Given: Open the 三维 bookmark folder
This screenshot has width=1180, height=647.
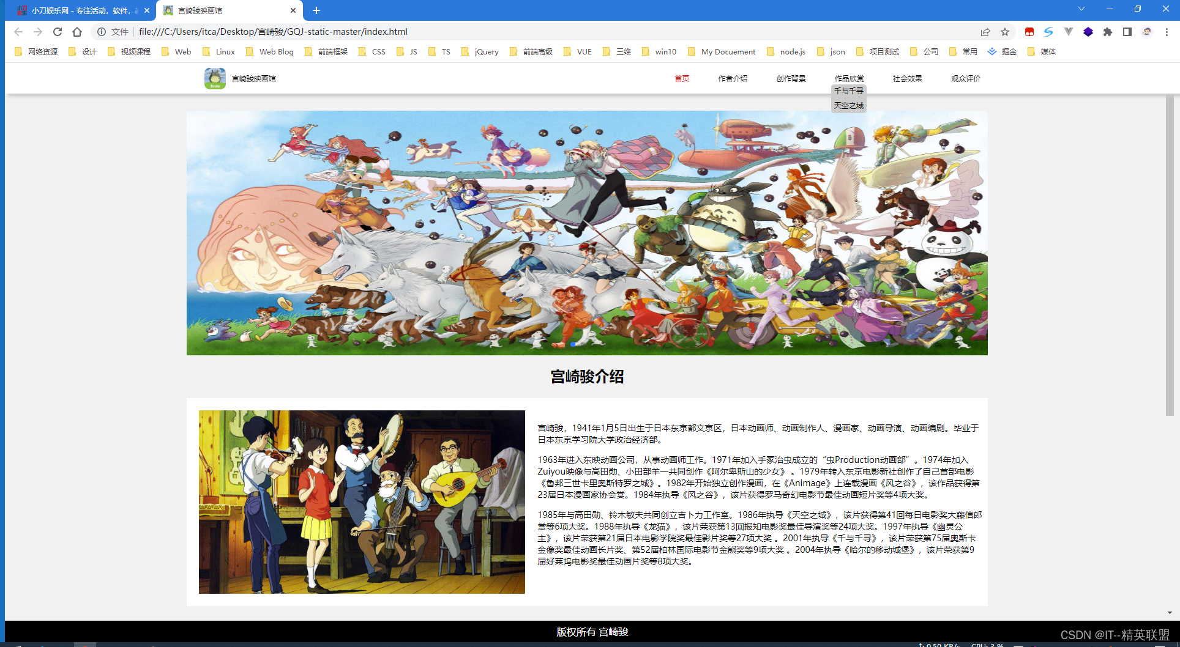Looking at the screenshot, I should pyautogui.click(x=617, y=52).
